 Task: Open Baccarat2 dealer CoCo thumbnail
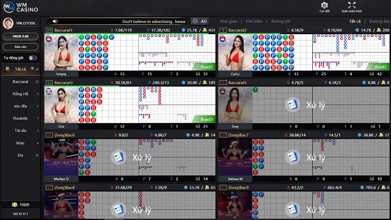coord(235,52)
